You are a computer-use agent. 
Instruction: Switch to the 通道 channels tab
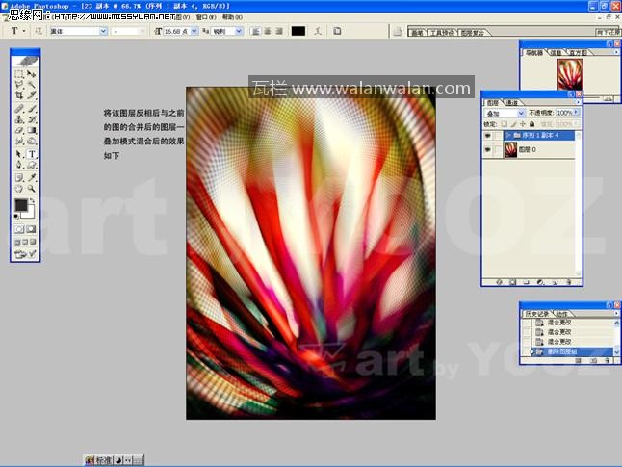512,101
